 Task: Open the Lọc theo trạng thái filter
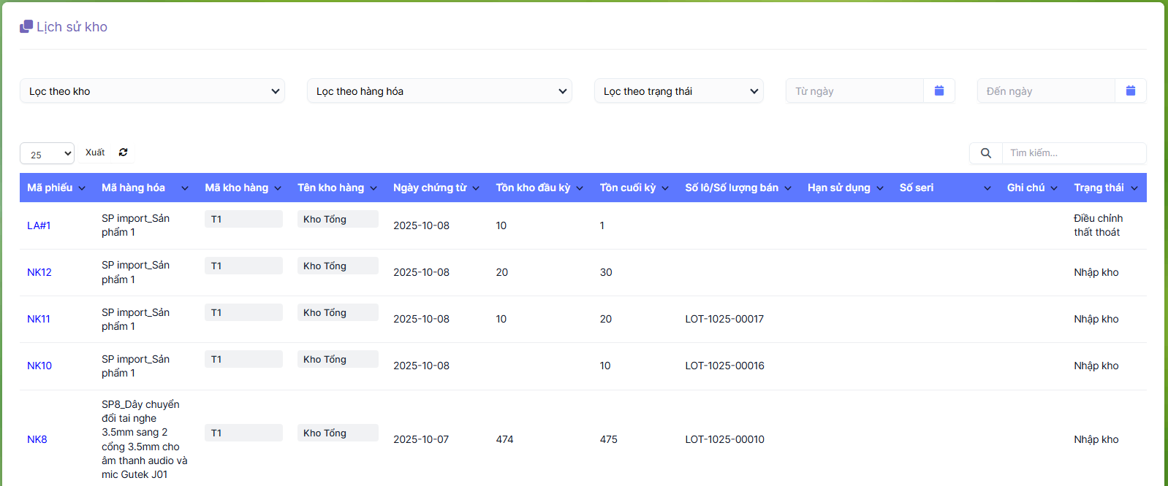pyautogui.click(x=678, y=91)
